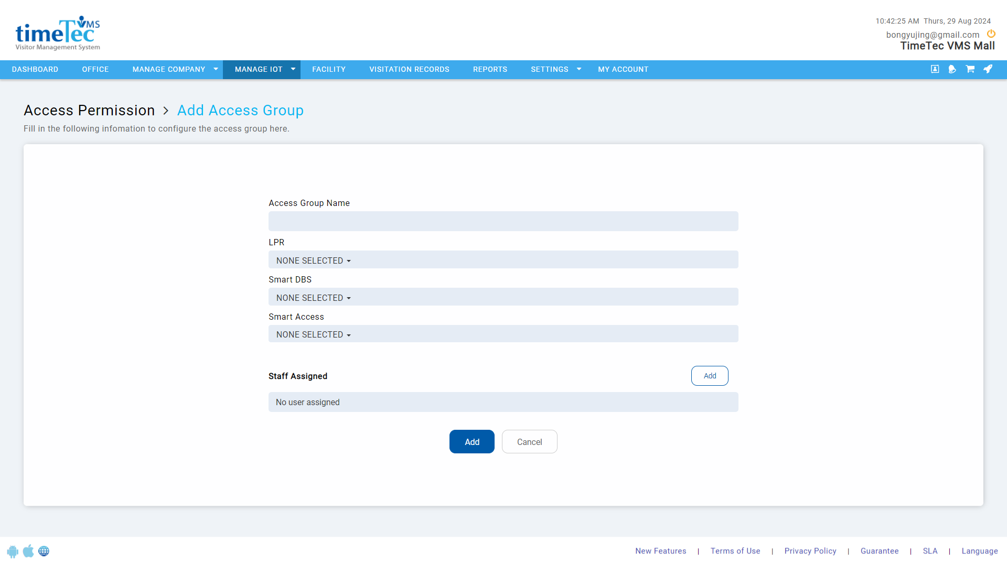
Task: Click the Staff Assigned label
Action: click(x=298, y=376)
